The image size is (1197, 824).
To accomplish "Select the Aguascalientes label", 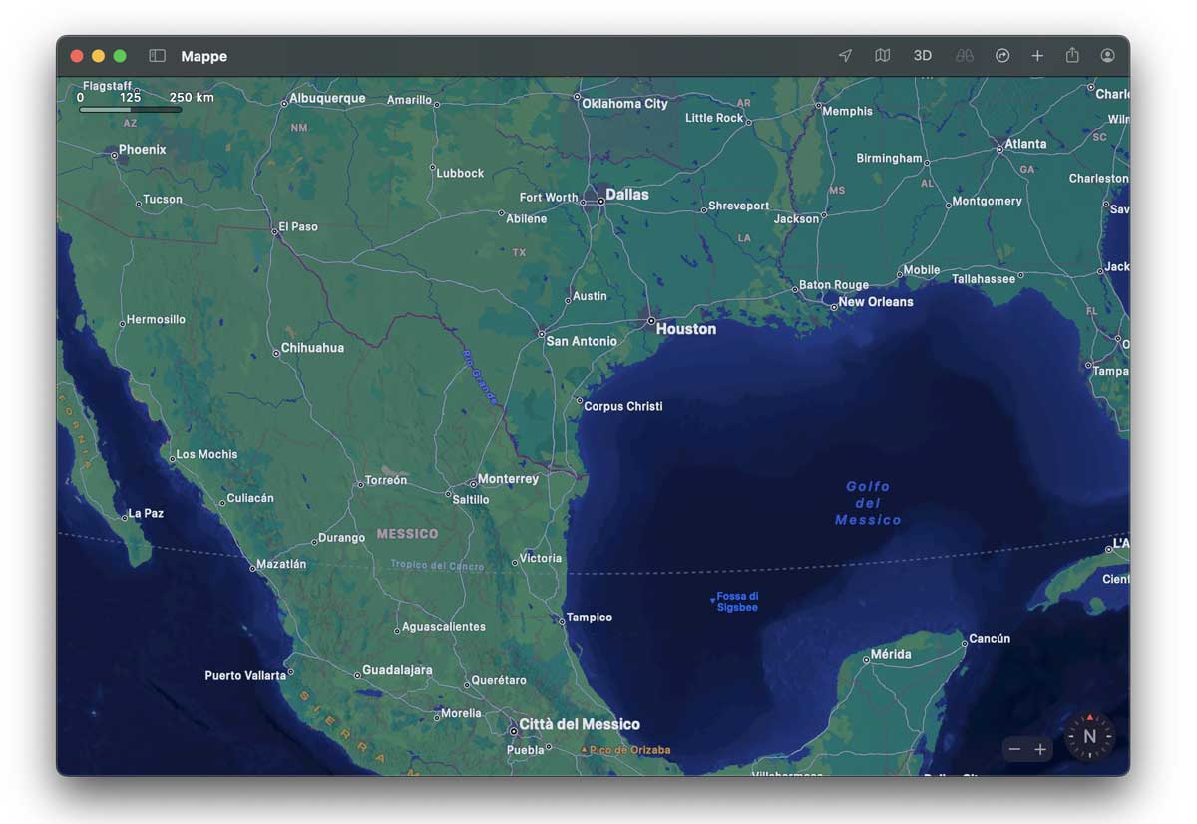I will [443, 627].
